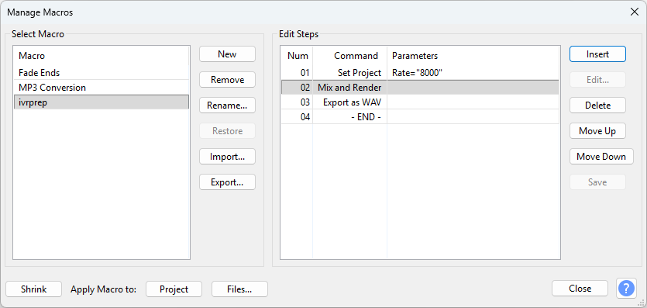Click the Import... button
Image resolution: width=647 pixels, height=308 pixels.
(227, 157)
